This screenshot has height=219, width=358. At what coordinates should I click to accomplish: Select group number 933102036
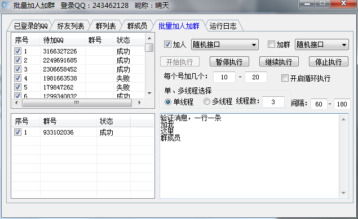pyautogui.click(x=58, y=132)
